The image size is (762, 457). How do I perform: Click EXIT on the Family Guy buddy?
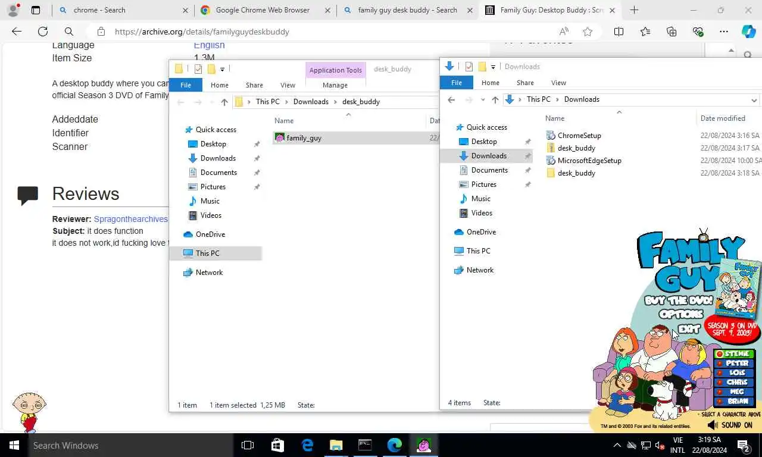[x=689, y=328]
